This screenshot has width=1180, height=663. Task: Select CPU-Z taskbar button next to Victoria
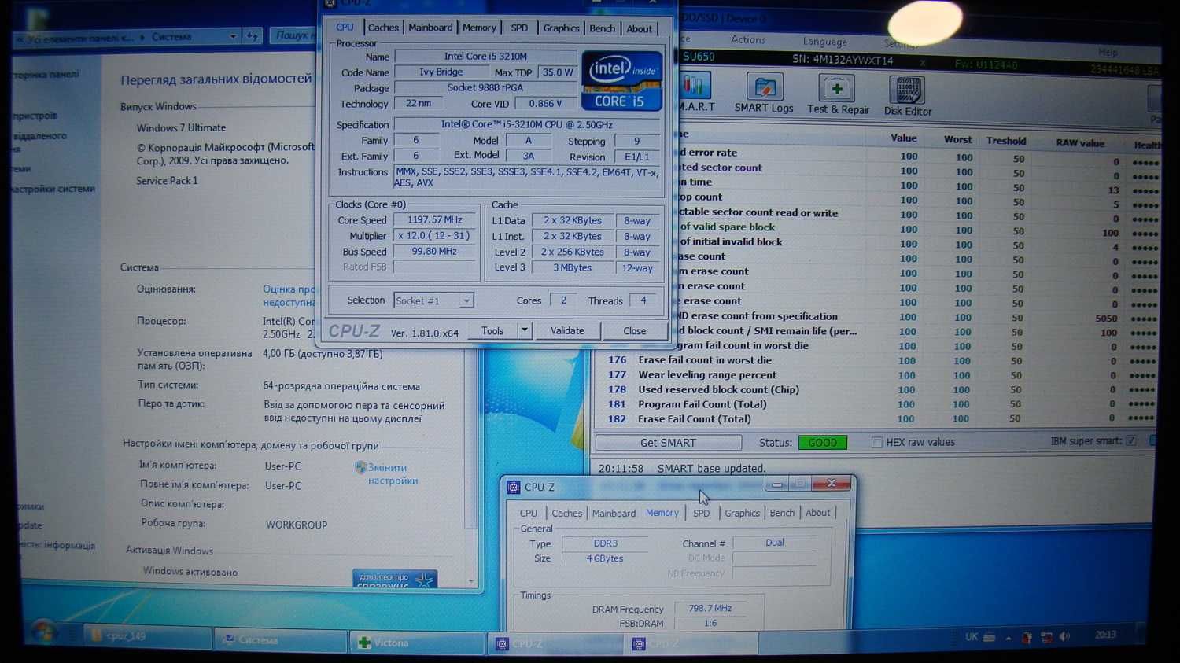pyautogui.click(x=554, y=644)
